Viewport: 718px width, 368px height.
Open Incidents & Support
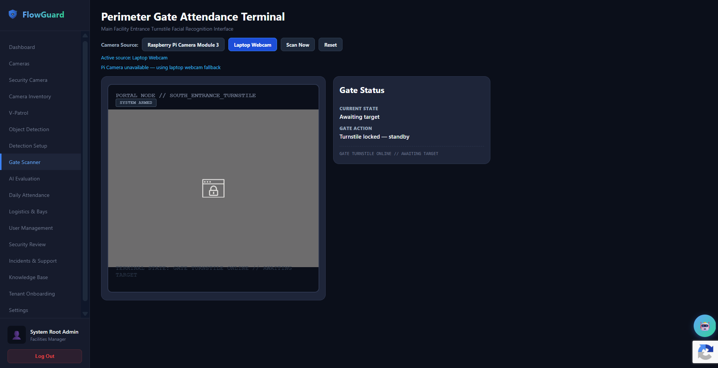(40, 261)
